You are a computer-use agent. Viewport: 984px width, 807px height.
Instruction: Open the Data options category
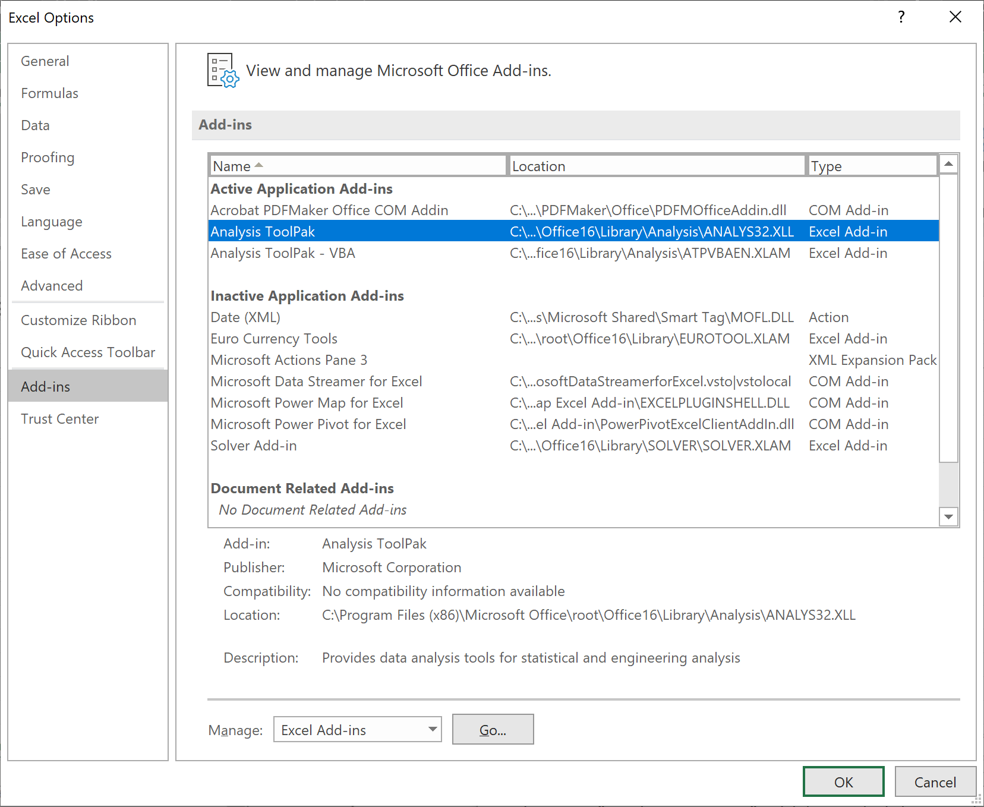(88, 125)
